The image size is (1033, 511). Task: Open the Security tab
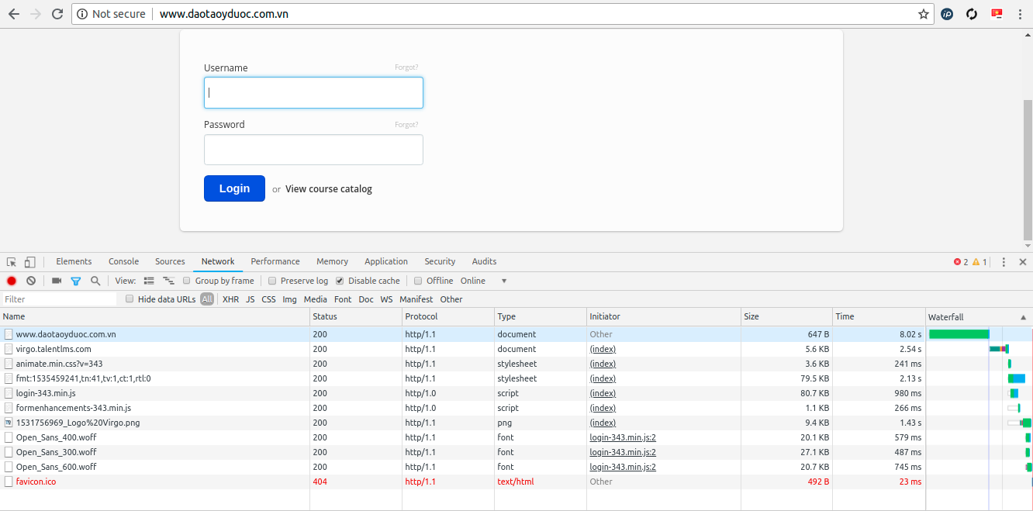click(440, 262)
